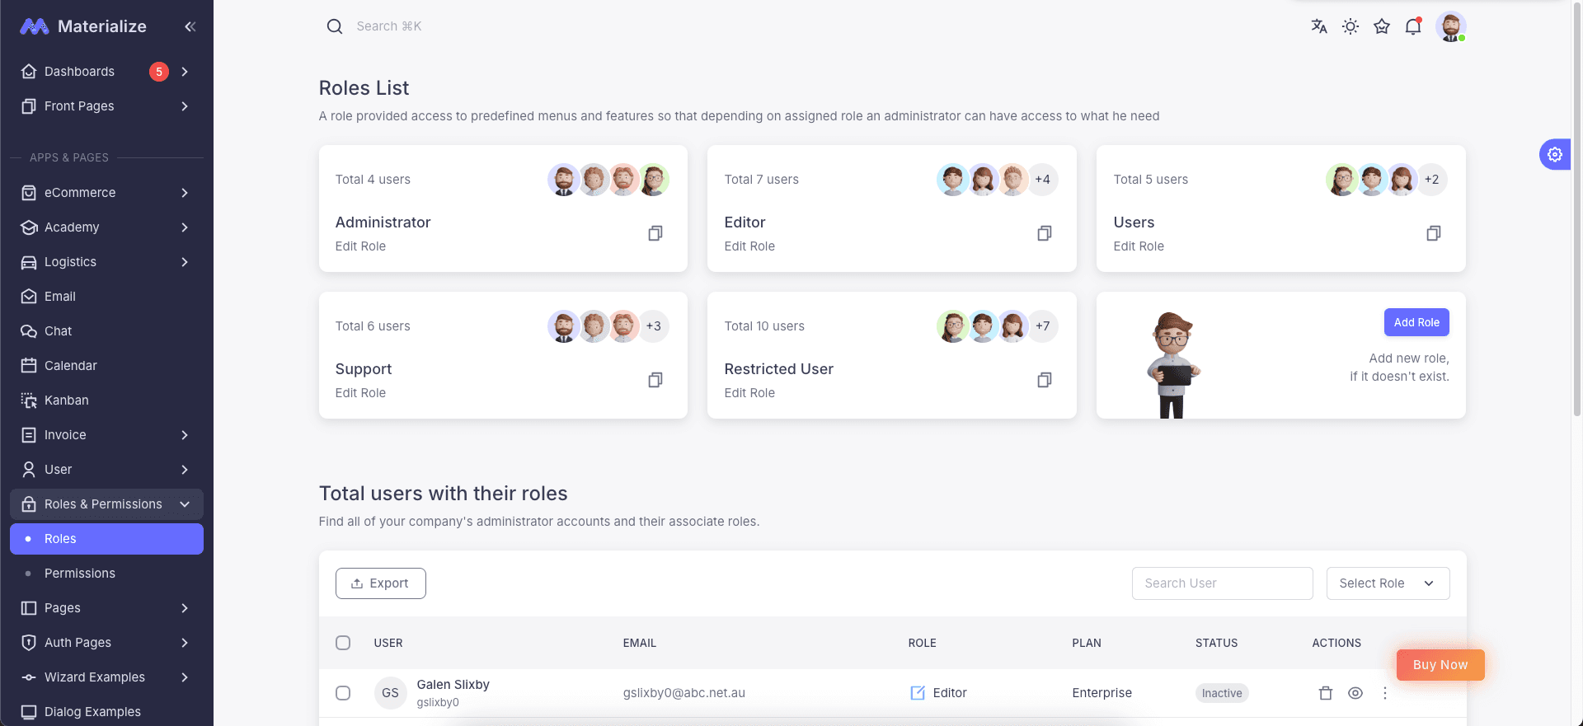Viewport: 1583px width, 726px height.
Task: Open more actions for Galen Slixby
Action: pyautogui.click(x=1385, y=693)
